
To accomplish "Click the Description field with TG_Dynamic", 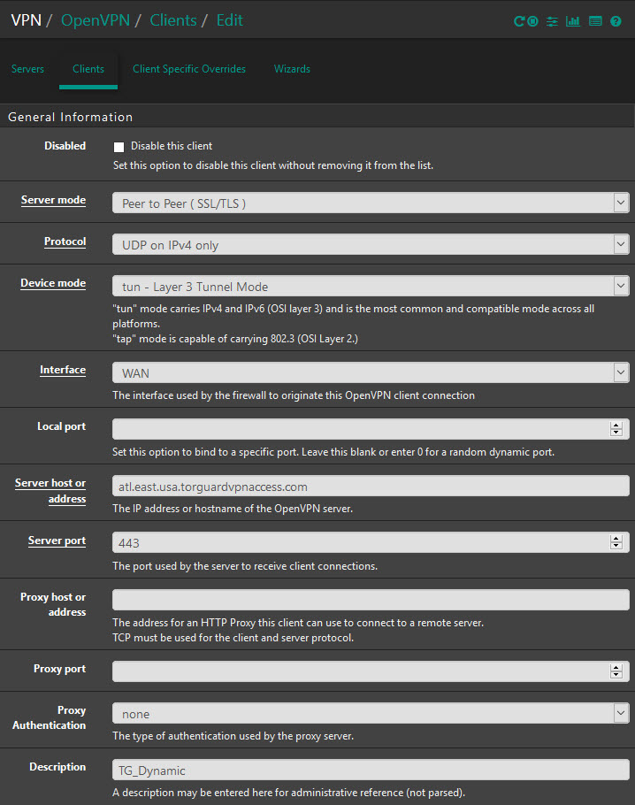I will pos(371,770).
